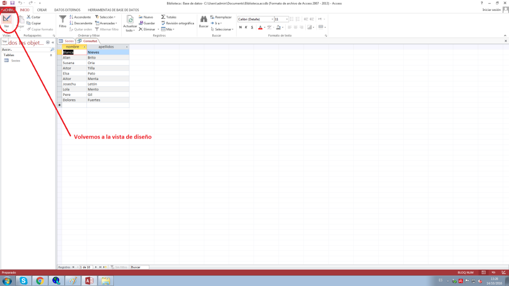The height and width of the screenshot is (286, 509).
Task: Click the Filtro funnel icon
Action: pos(63,20)
